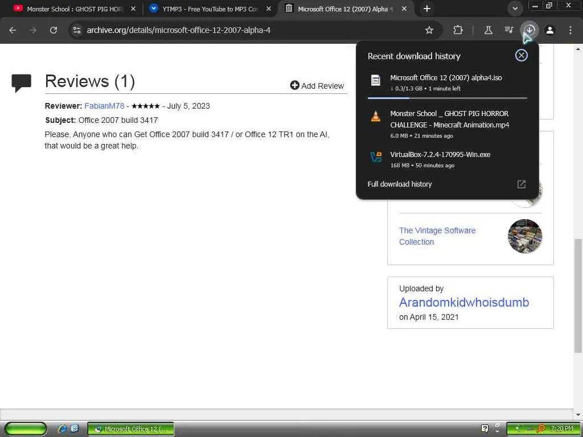Expand the tab search dropdown
Image resolution: width=583 pixels, height=437 pixels.
click(x=515, y=9)
